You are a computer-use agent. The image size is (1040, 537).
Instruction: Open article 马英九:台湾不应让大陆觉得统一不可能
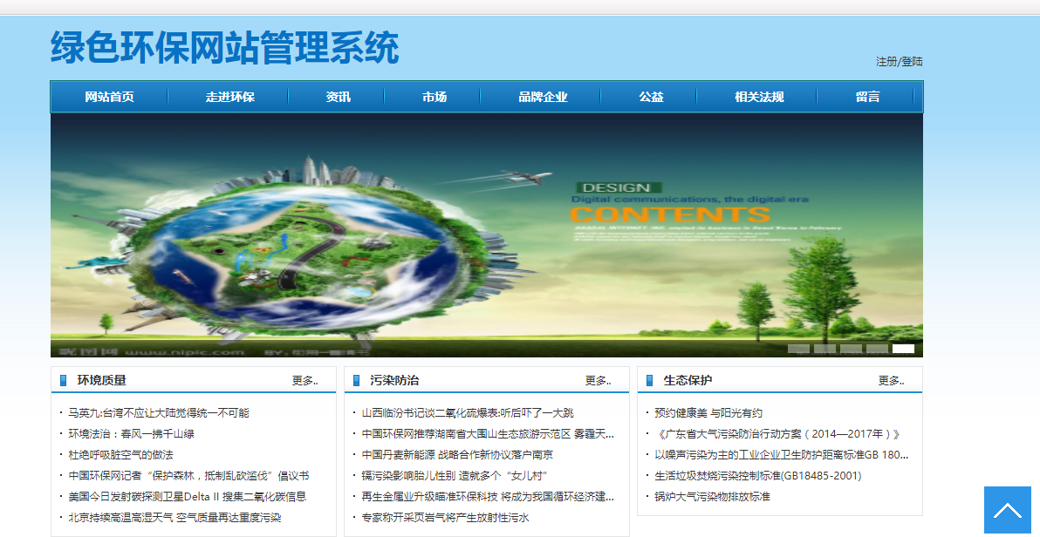click(x=159, y=413)
